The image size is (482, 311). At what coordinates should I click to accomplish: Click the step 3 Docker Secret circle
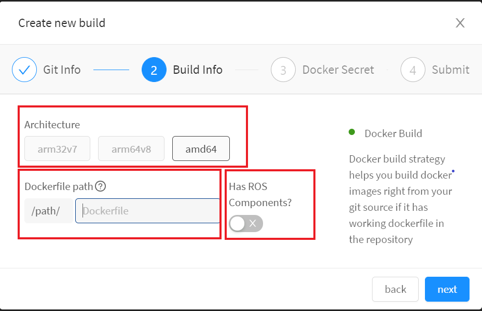pos(283,70)
